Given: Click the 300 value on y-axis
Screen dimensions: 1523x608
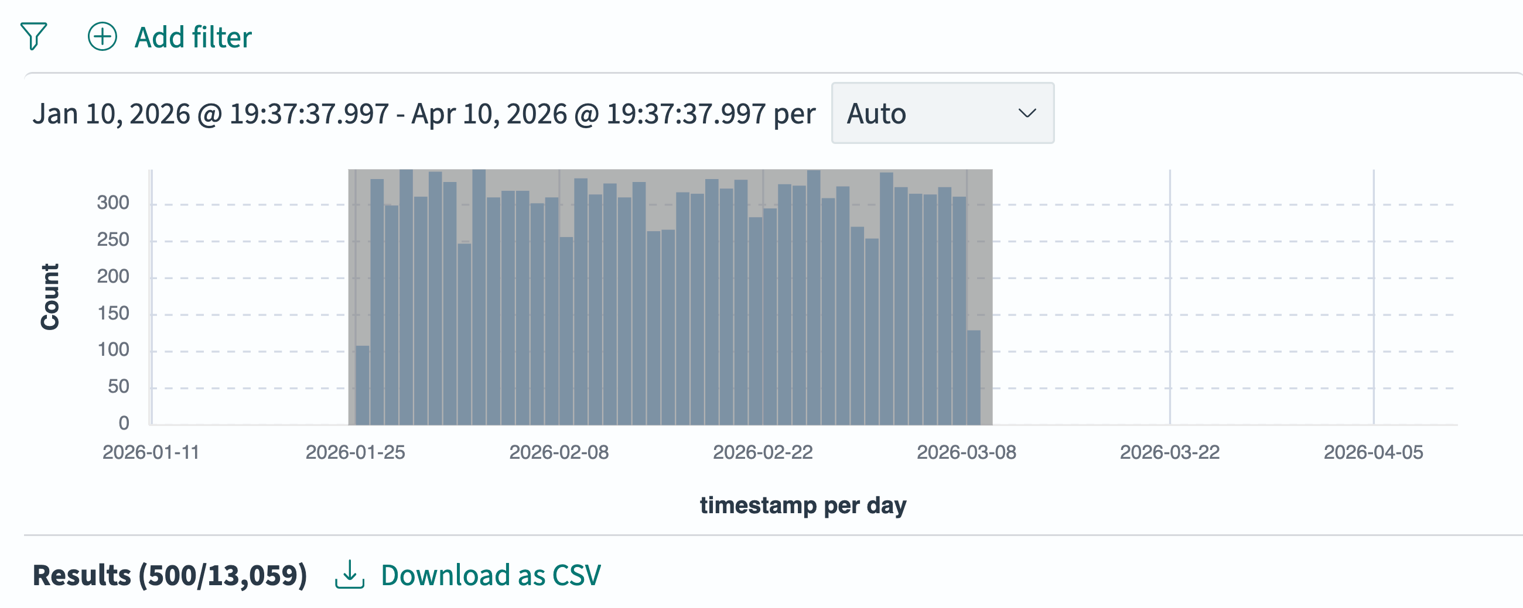Looking at the screenshot, I should pos(113,202).
